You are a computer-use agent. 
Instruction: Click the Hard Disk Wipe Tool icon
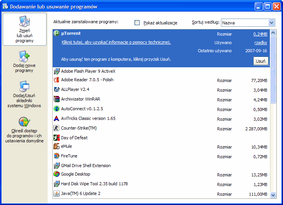57,184
